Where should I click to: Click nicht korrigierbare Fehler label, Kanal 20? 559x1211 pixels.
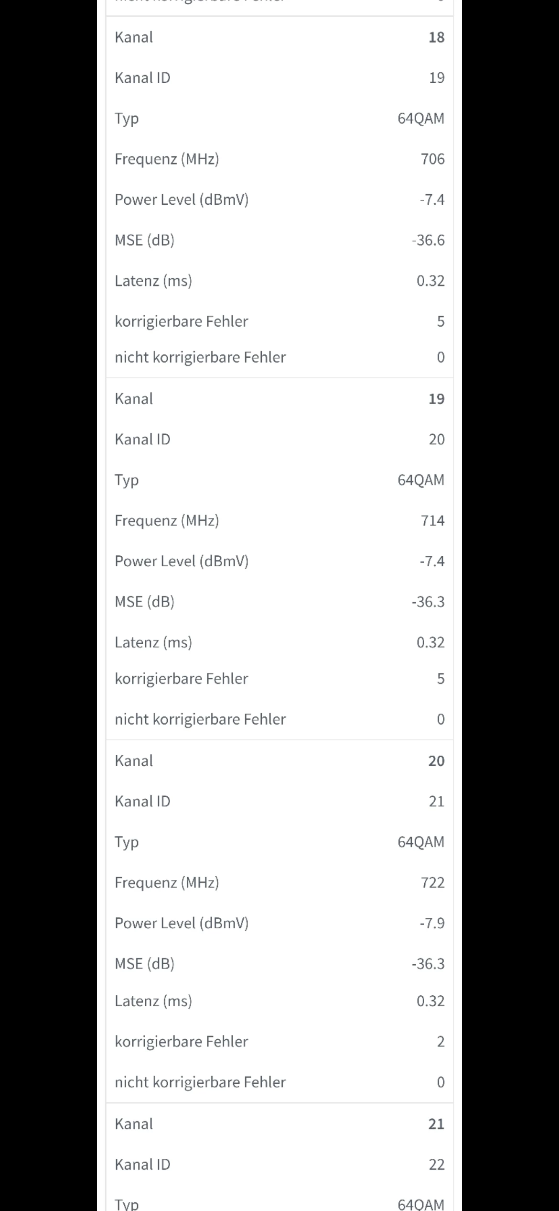[x=200, y=1082]
